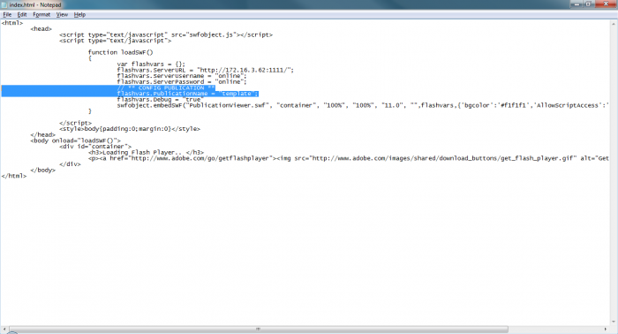
Task: Click the vertical scrollbar up arrow
Action: coord(614,24)
